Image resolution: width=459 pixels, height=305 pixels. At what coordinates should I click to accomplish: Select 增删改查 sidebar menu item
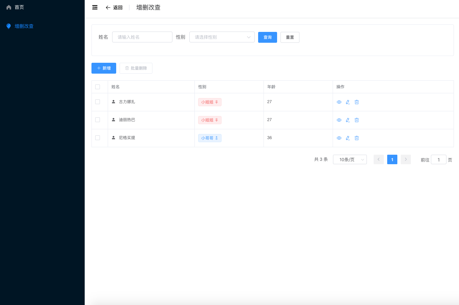(42, 26)
